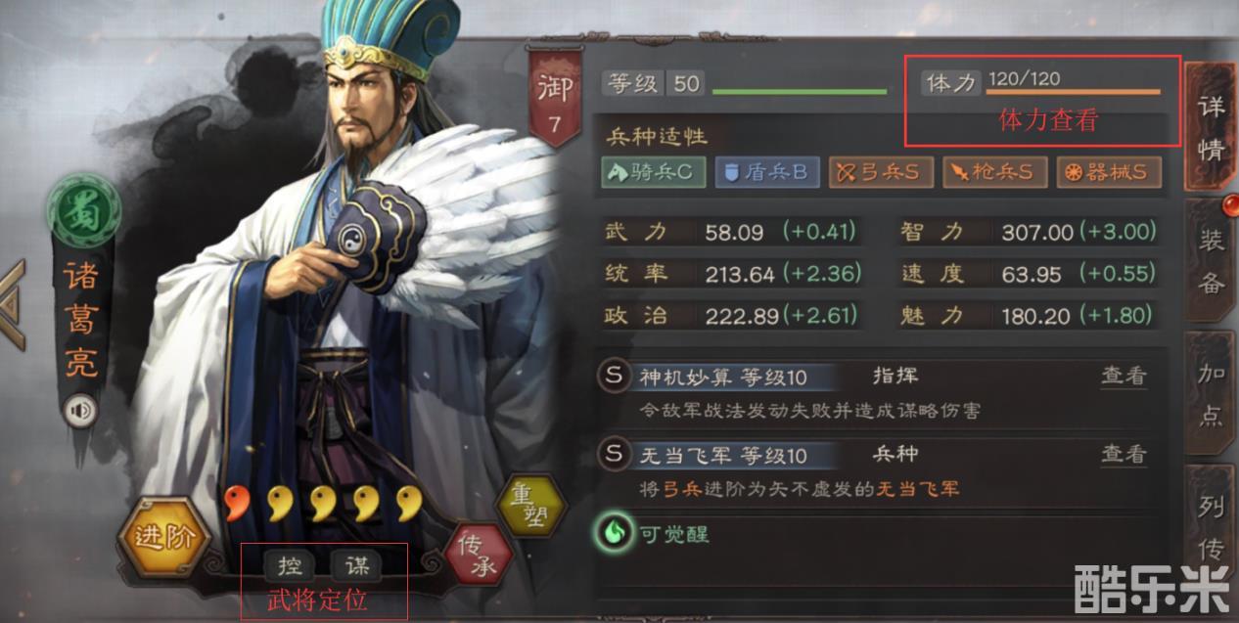This screenshot has width=1239, height=623.
Task: Play the hero voice speaker icon
Action: pyautogui.click(x=80, y=412)
